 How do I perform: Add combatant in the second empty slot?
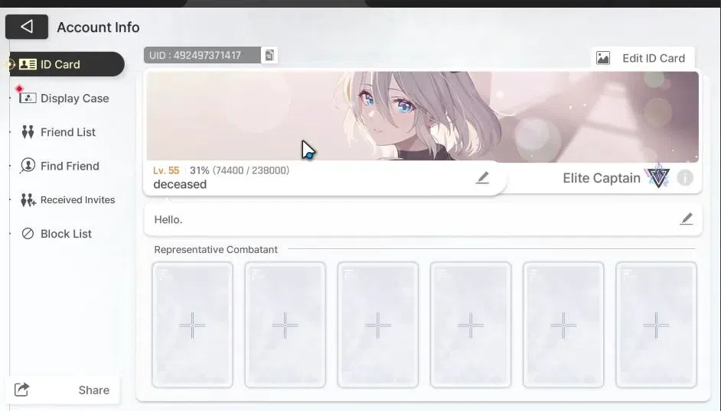click(x=285, y=325)
